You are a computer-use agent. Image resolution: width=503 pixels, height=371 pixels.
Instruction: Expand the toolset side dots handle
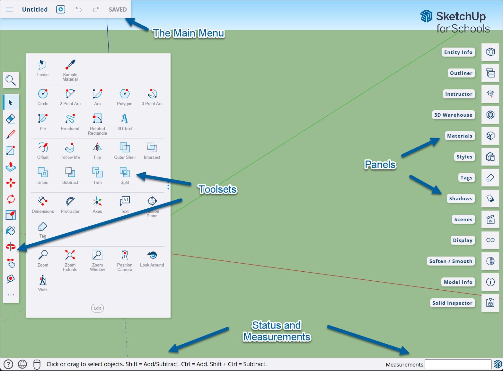168,186
